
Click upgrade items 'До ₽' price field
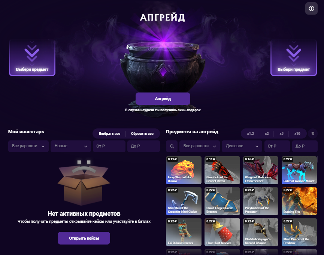(305, 146)
